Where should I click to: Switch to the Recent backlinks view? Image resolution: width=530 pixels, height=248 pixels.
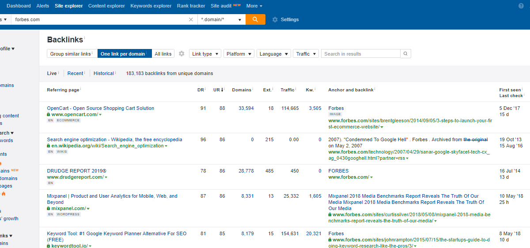pos(75,73)
